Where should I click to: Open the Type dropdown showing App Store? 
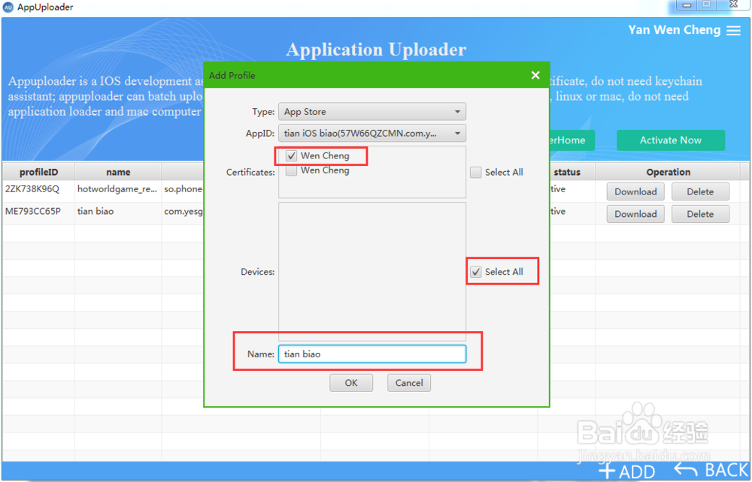pyautogui.click(x=372, y=112)
